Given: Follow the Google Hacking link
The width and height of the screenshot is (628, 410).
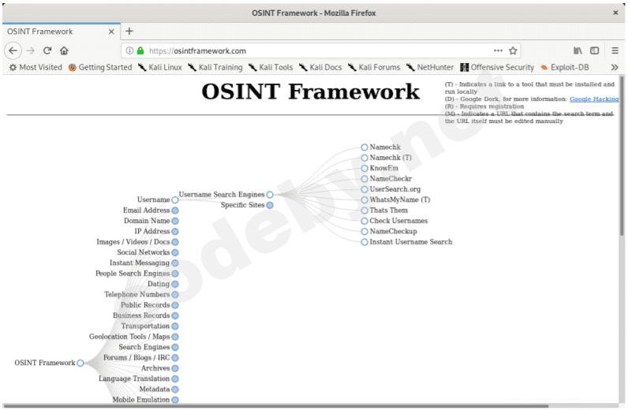Looking at the screenshot, I should [x=594, y=99].
